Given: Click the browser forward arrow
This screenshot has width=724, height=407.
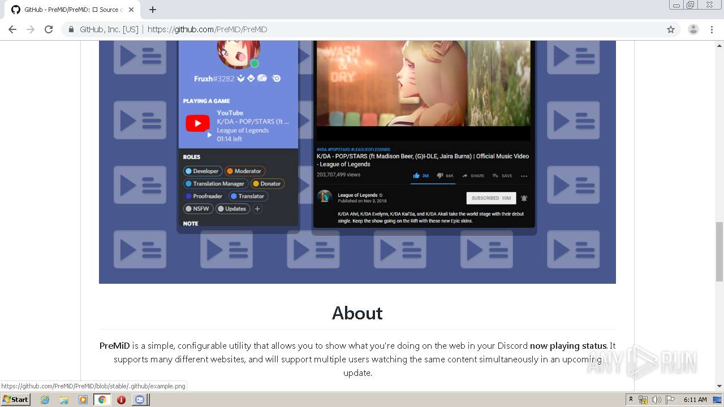Looking at the screenshot, I should click(31, 29).
